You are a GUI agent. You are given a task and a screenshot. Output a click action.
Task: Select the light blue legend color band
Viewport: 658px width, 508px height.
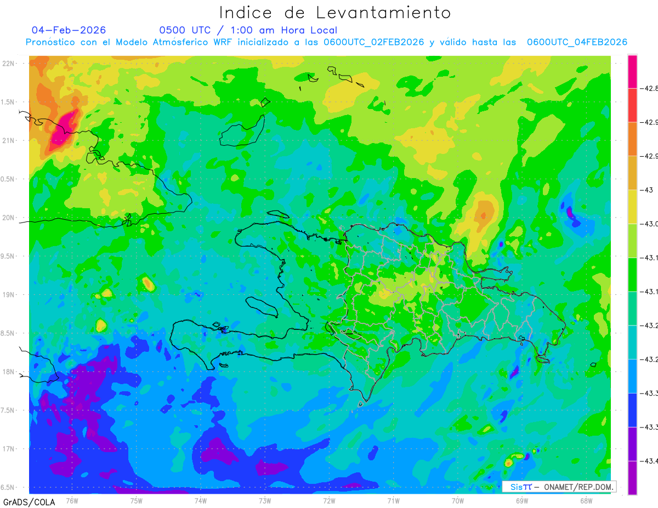point(632,376)
